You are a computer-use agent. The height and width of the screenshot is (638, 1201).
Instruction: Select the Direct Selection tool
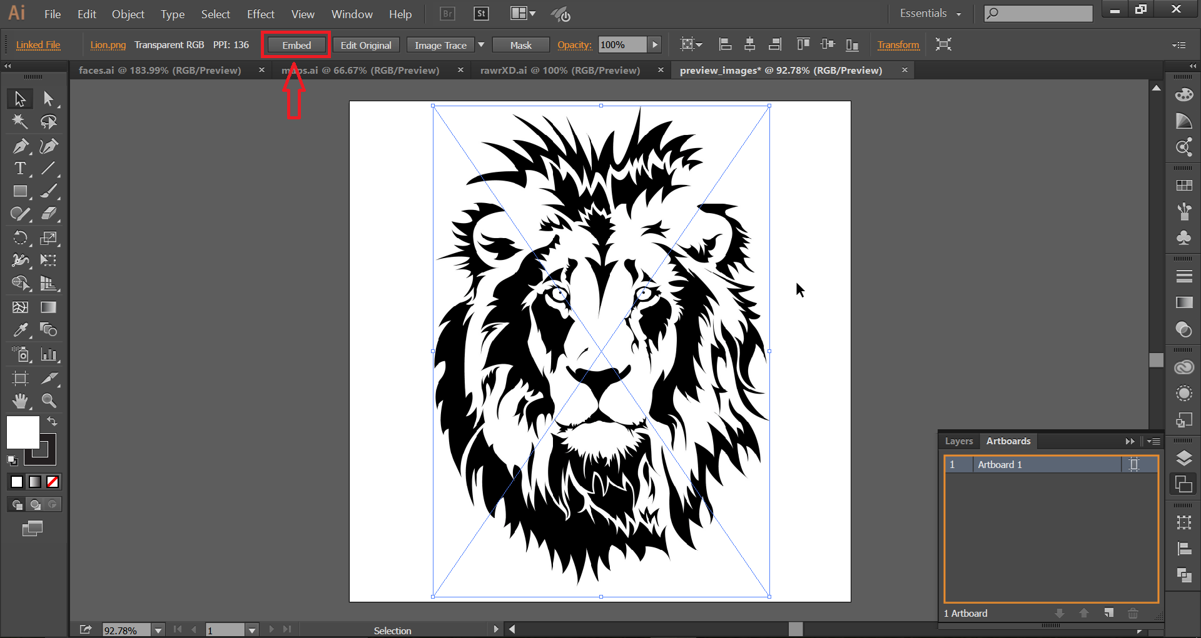point(48,99)
